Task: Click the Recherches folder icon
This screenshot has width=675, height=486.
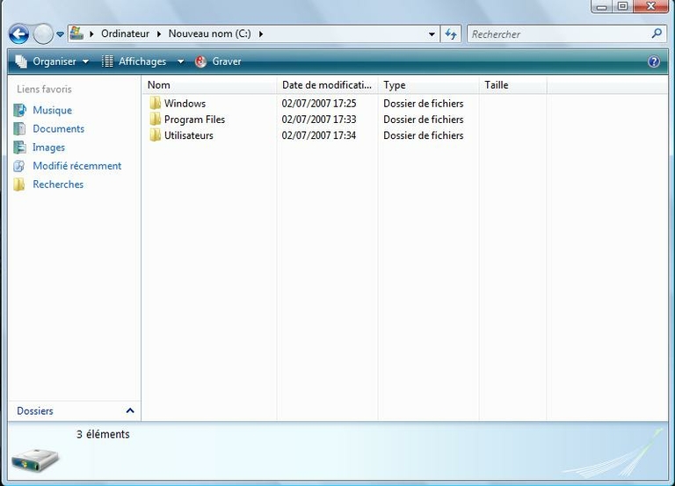Action: point(19,185)
